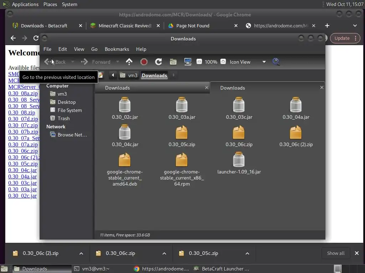Go to Home folder icon in toolbar
Screen dimensions: 365x273
point(173,62)
